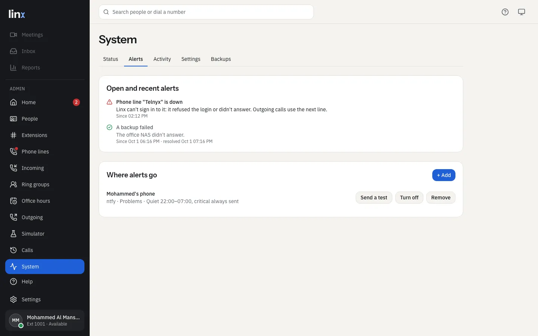Image resolution: width=538 pixels, height=336 pixels.
Task: Open Calls history clock icon
Action: tap(13, 250)
